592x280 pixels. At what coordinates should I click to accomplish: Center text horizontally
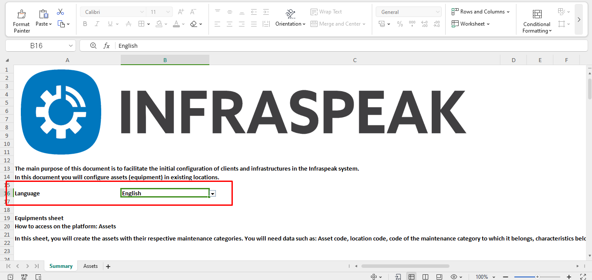click(230, 24)
